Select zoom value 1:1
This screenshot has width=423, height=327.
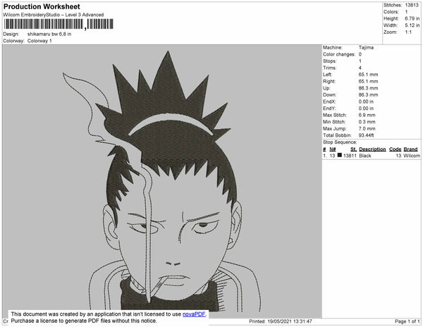408,32
